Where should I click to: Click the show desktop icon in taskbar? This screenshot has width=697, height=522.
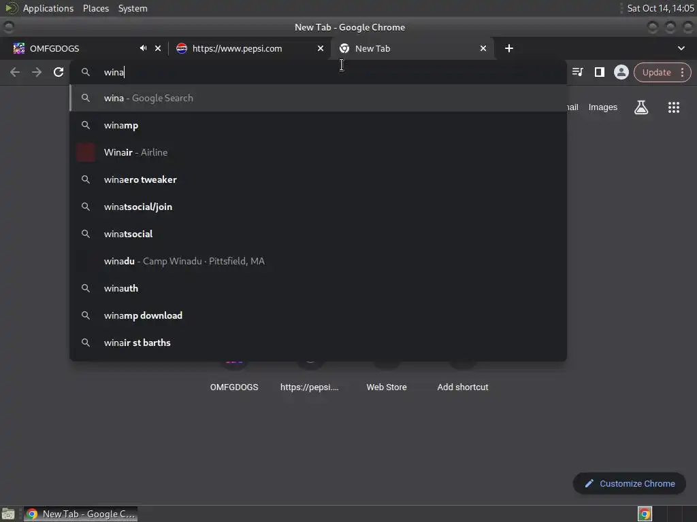tap(8, 514)
